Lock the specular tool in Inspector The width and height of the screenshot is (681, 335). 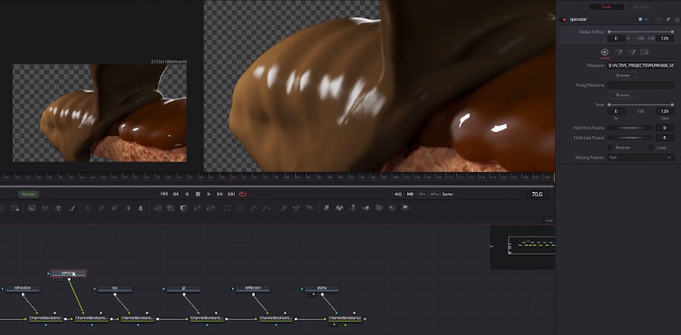pyautogui.click(x=677, y=20)
